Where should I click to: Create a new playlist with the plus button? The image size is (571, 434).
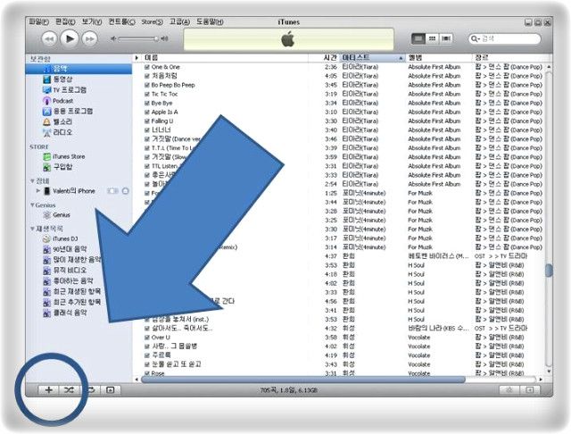coord(48,390)
